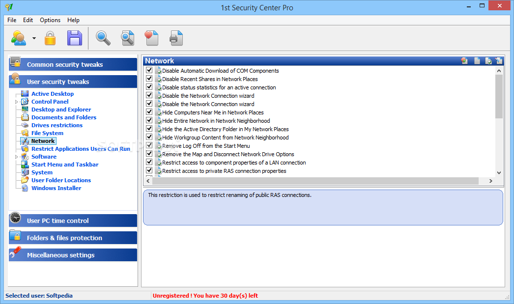
Task: Click the Active Desktop tree icon
Action: coord(25,94)
